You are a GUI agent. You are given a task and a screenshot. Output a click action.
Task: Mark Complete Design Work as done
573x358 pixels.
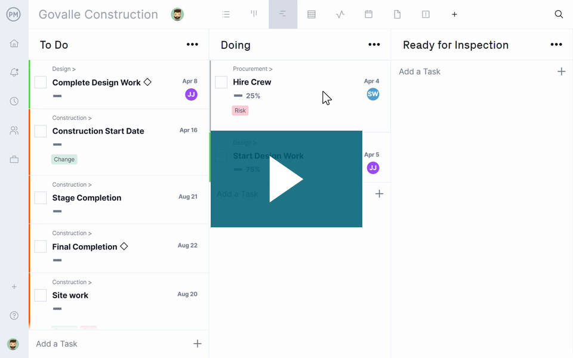[40, 82]
